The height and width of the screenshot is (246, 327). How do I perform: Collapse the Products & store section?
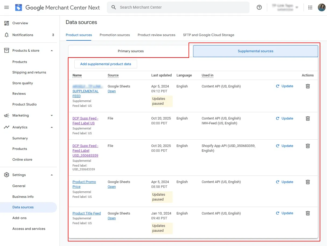coord(52,51)
